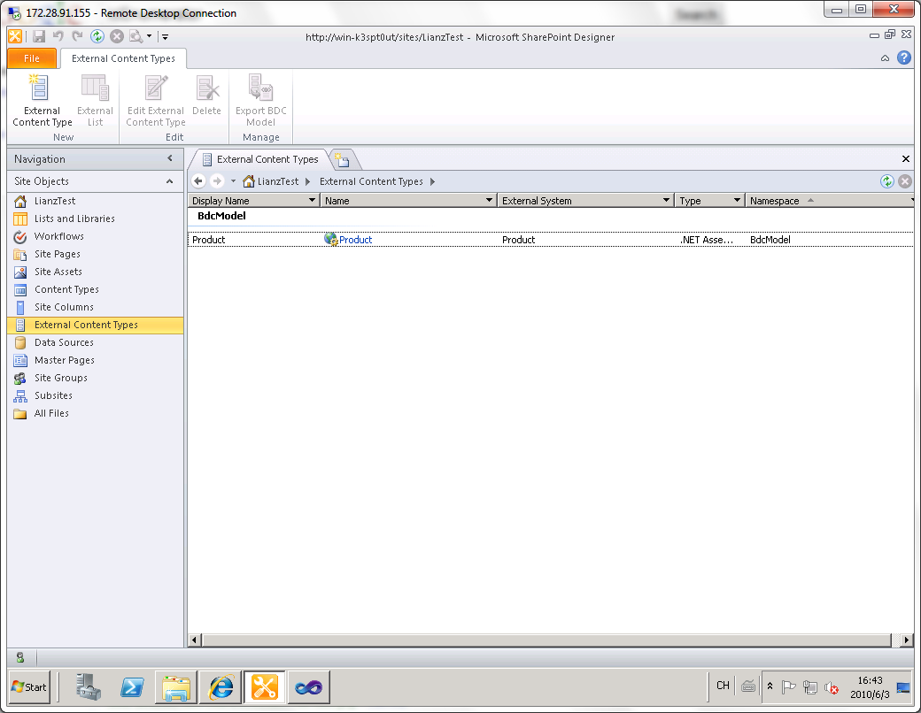Click SharePoint Designer taskbar icon

264,686
